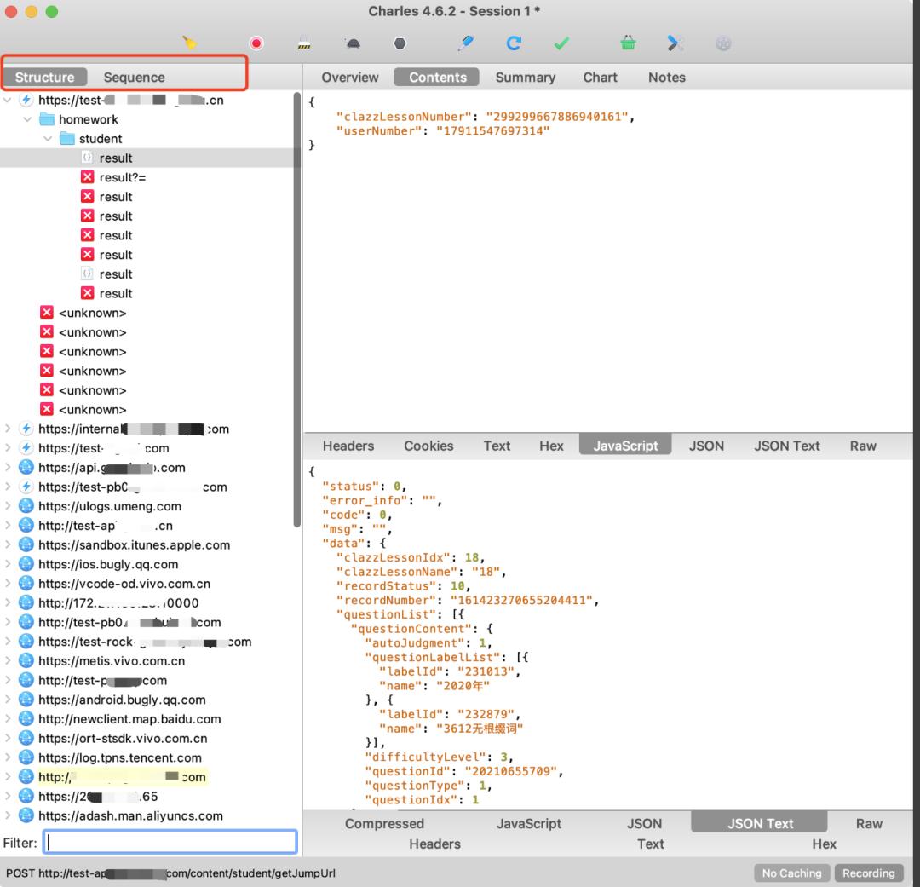Open the Tools wrench icon
Screen dimensions: 920x887
click(x=676, y=43)
